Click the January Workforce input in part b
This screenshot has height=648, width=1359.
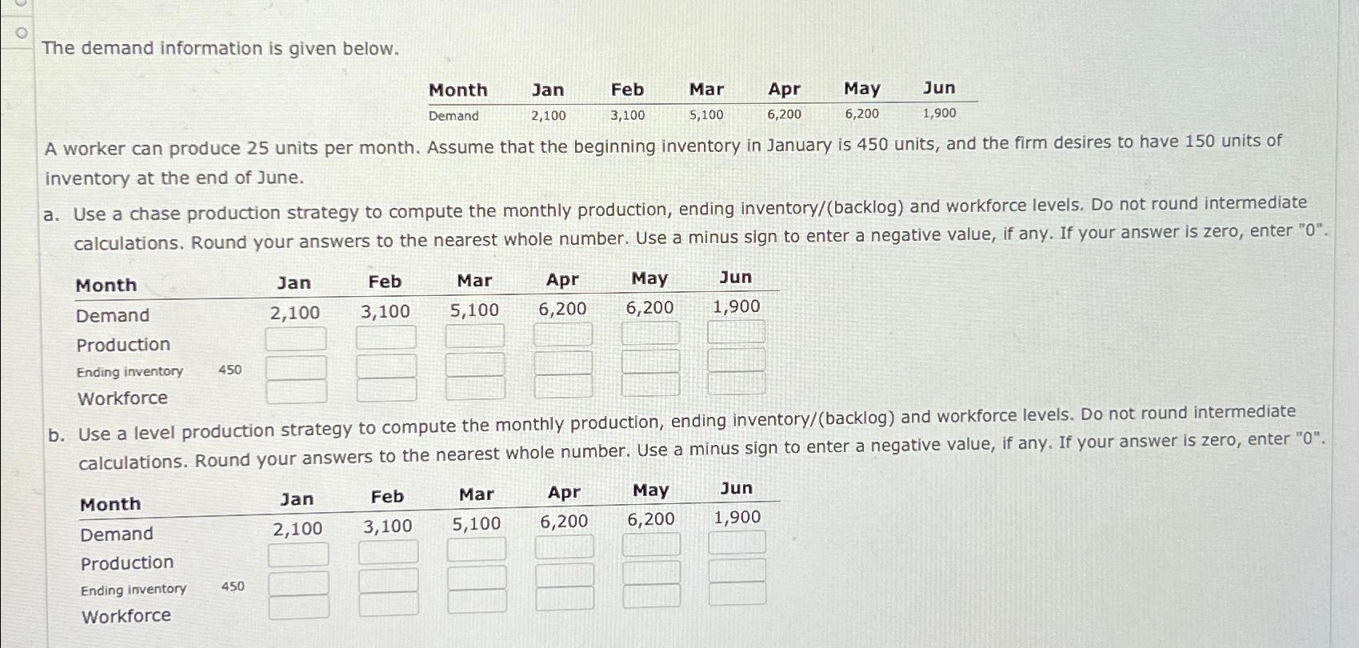[x=298, y=608]
